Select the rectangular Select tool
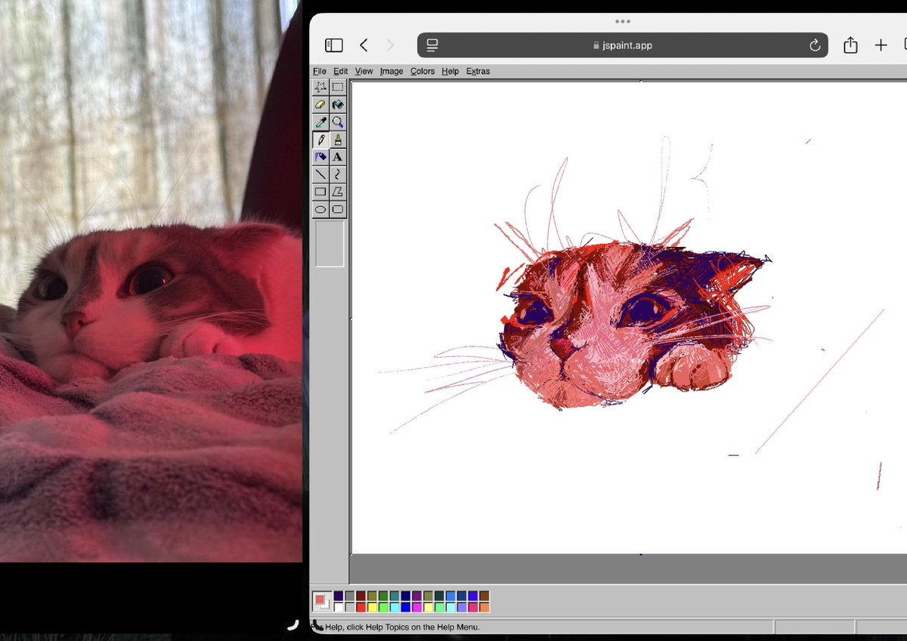Image resolution: width=907 pixels, height=641 pixels. tap(337, 87)
